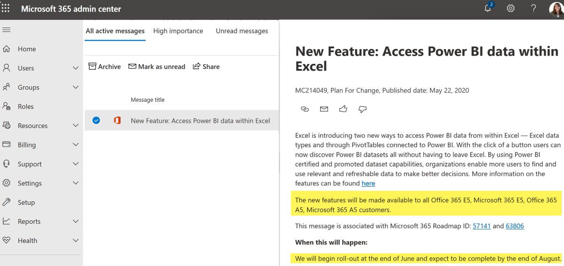
Task: Click the Billing card icon
Action: (x=7, y=145)
